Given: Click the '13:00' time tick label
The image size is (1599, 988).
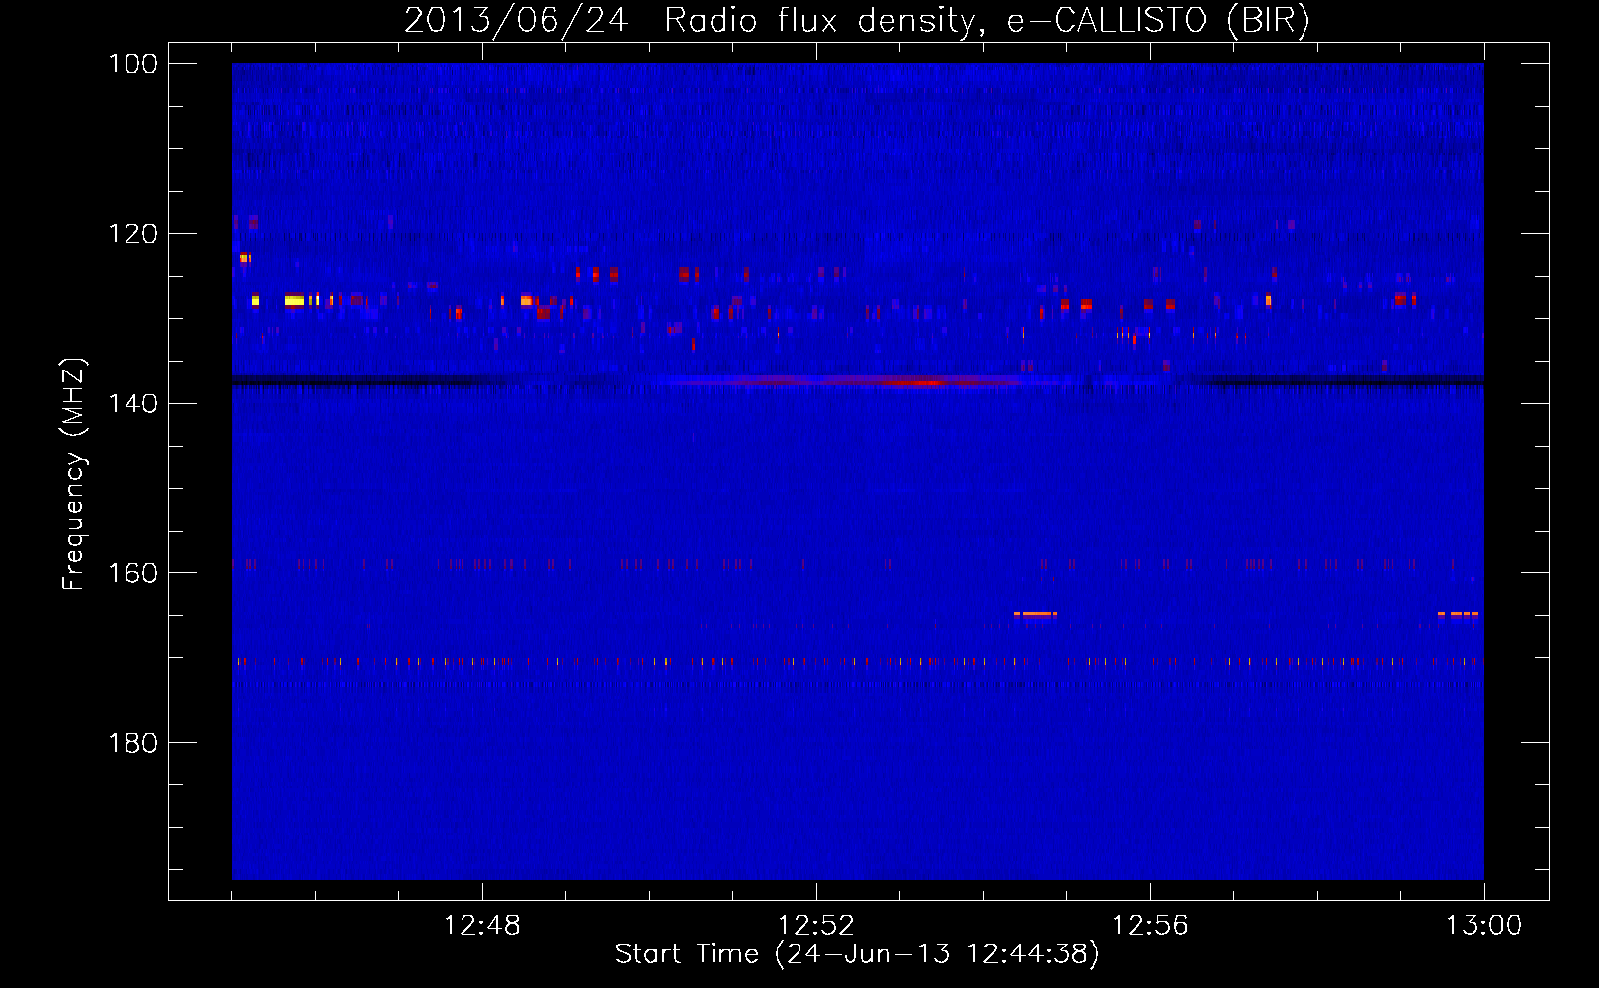Looking at the screenshot, I should 1484,926.
